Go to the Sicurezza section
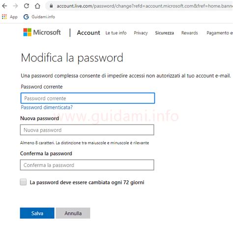 tap(164, 33)
